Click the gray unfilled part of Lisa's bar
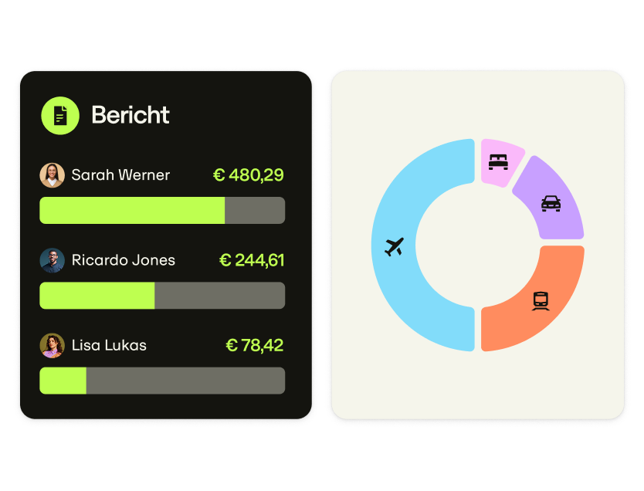This screenshot has height=491, width=644. pos(185,381)
